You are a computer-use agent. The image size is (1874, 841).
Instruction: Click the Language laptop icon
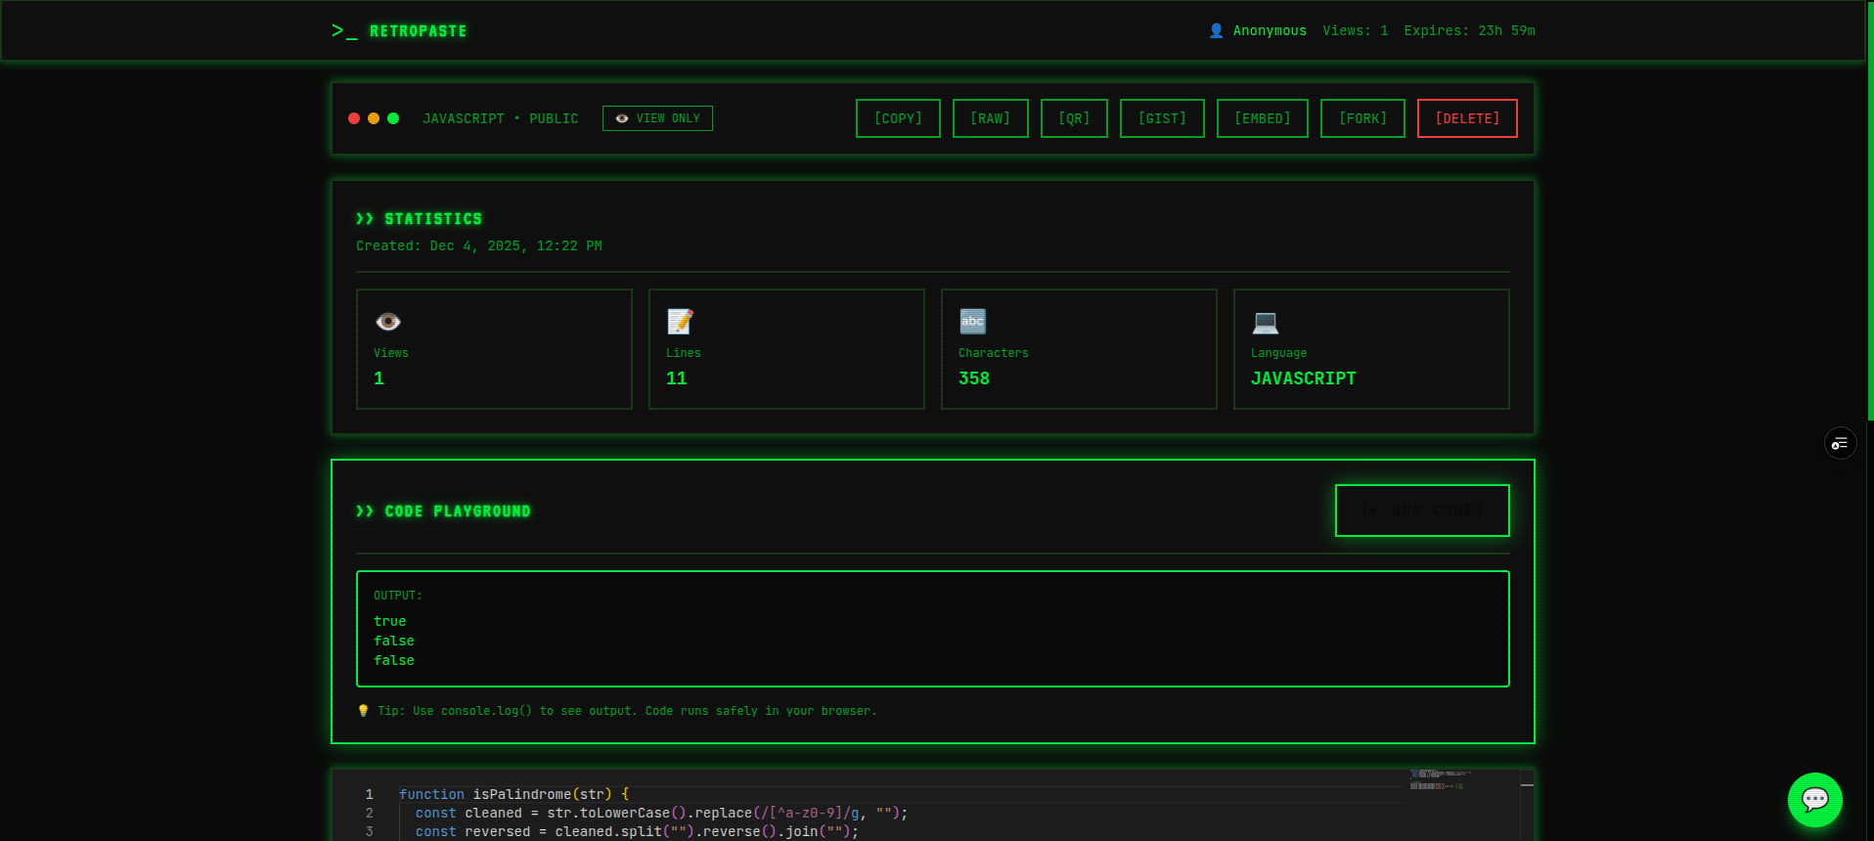pyautogui.click(x=1265, y=322)
